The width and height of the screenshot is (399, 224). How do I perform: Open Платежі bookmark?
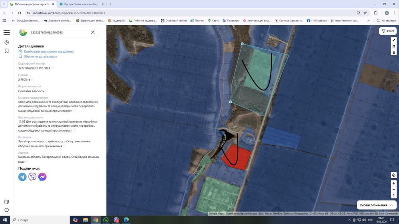[197, 21]
